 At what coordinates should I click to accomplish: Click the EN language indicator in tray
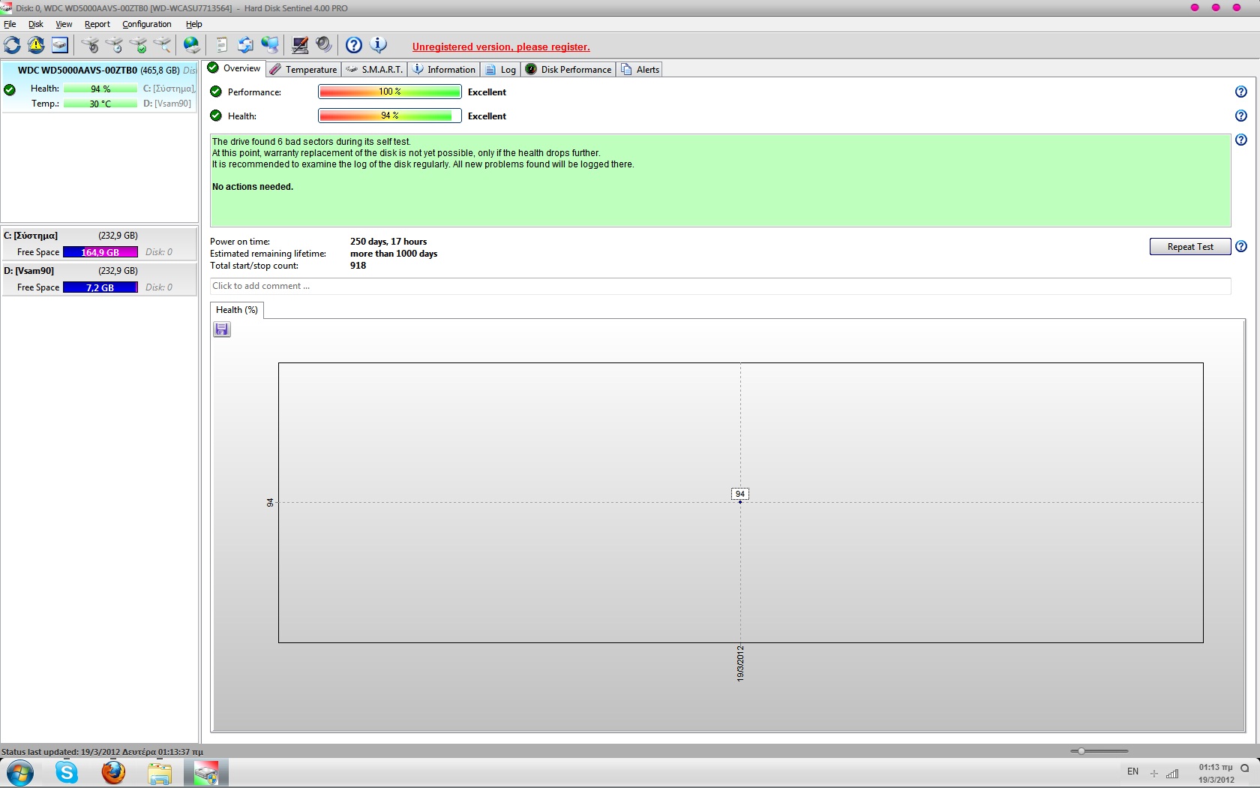1132,771
